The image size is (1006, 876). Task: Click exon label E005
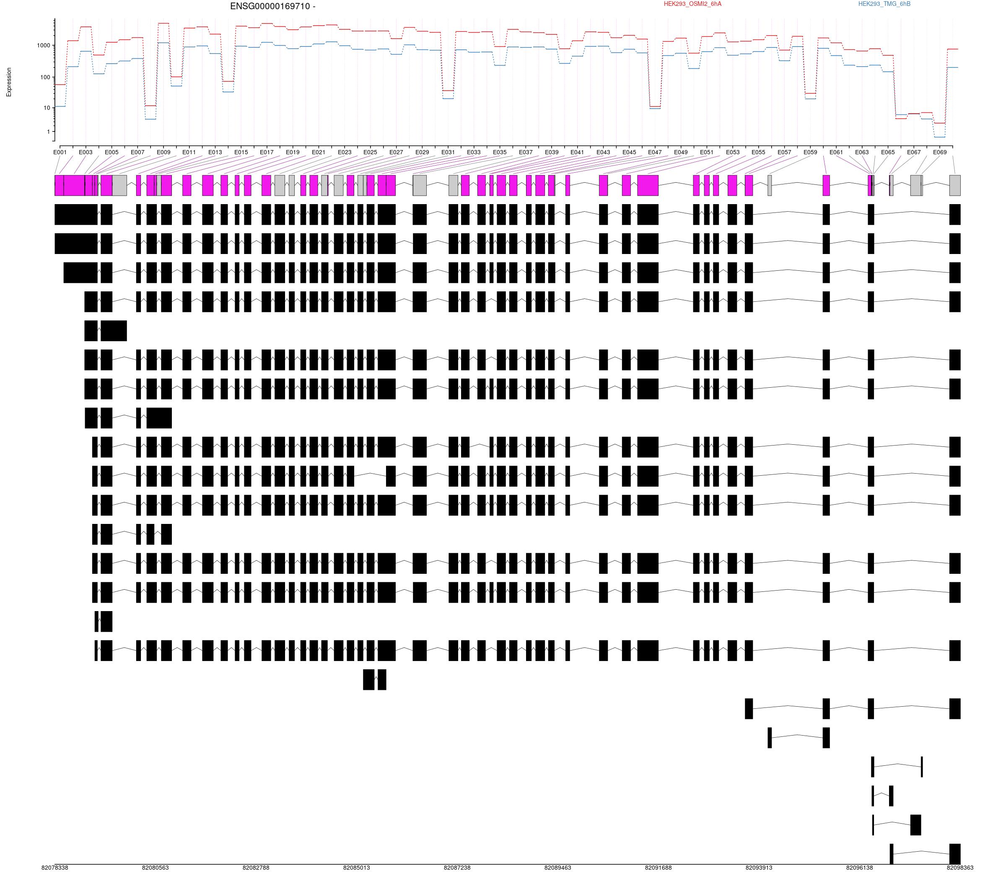tap(111, 153)
